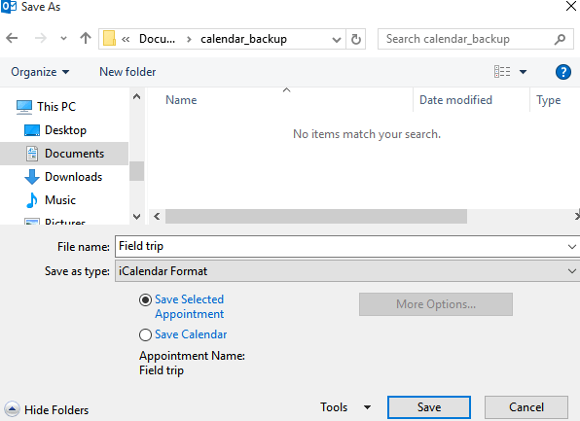Select the Save Selected Appointment radio button
This screenshot has height=421, width=580.
(x=145, y=299)
